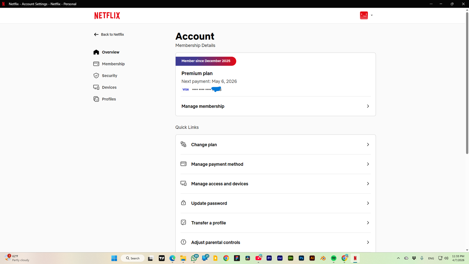Expand the Change plan chevron
Image resolution: width=469 pixels, height=264 pixels.
pyautogui.click(x=368, y=145)
